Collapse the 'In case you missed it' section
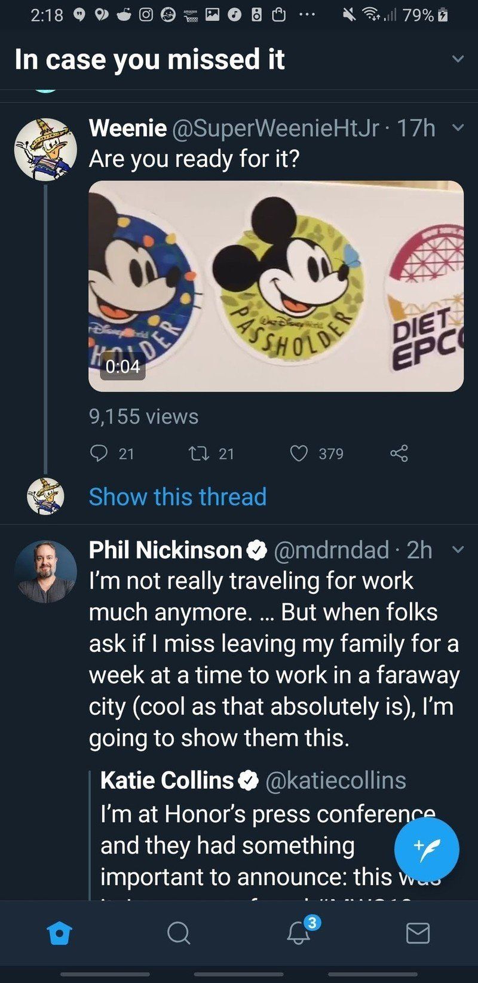 (x=458, y=59)
